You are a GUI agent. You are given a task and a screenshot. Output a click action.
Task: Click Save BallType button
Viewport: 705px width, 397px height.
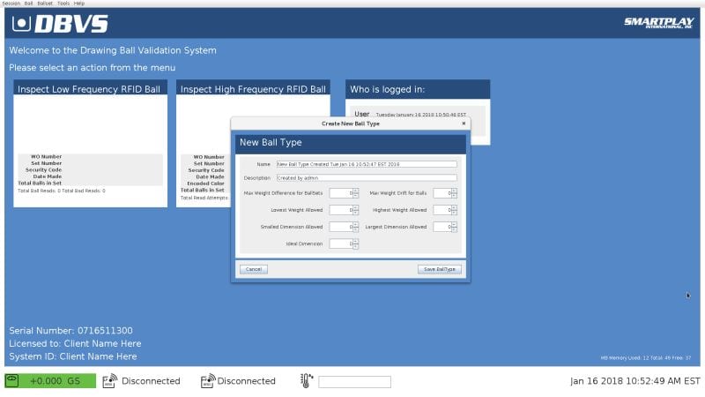[439, 269]
